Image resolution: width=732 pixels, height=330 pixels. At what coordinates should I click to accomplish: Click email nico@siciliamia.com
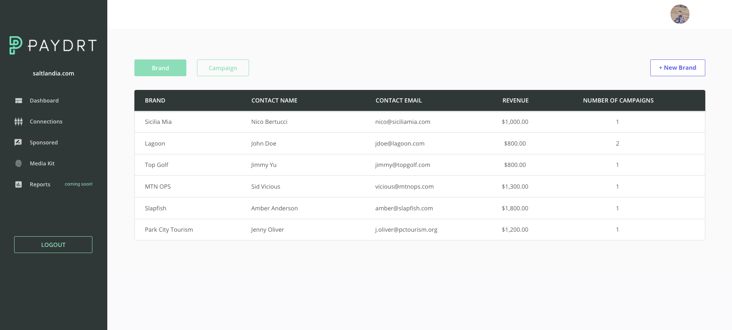[x=403, y=122]
